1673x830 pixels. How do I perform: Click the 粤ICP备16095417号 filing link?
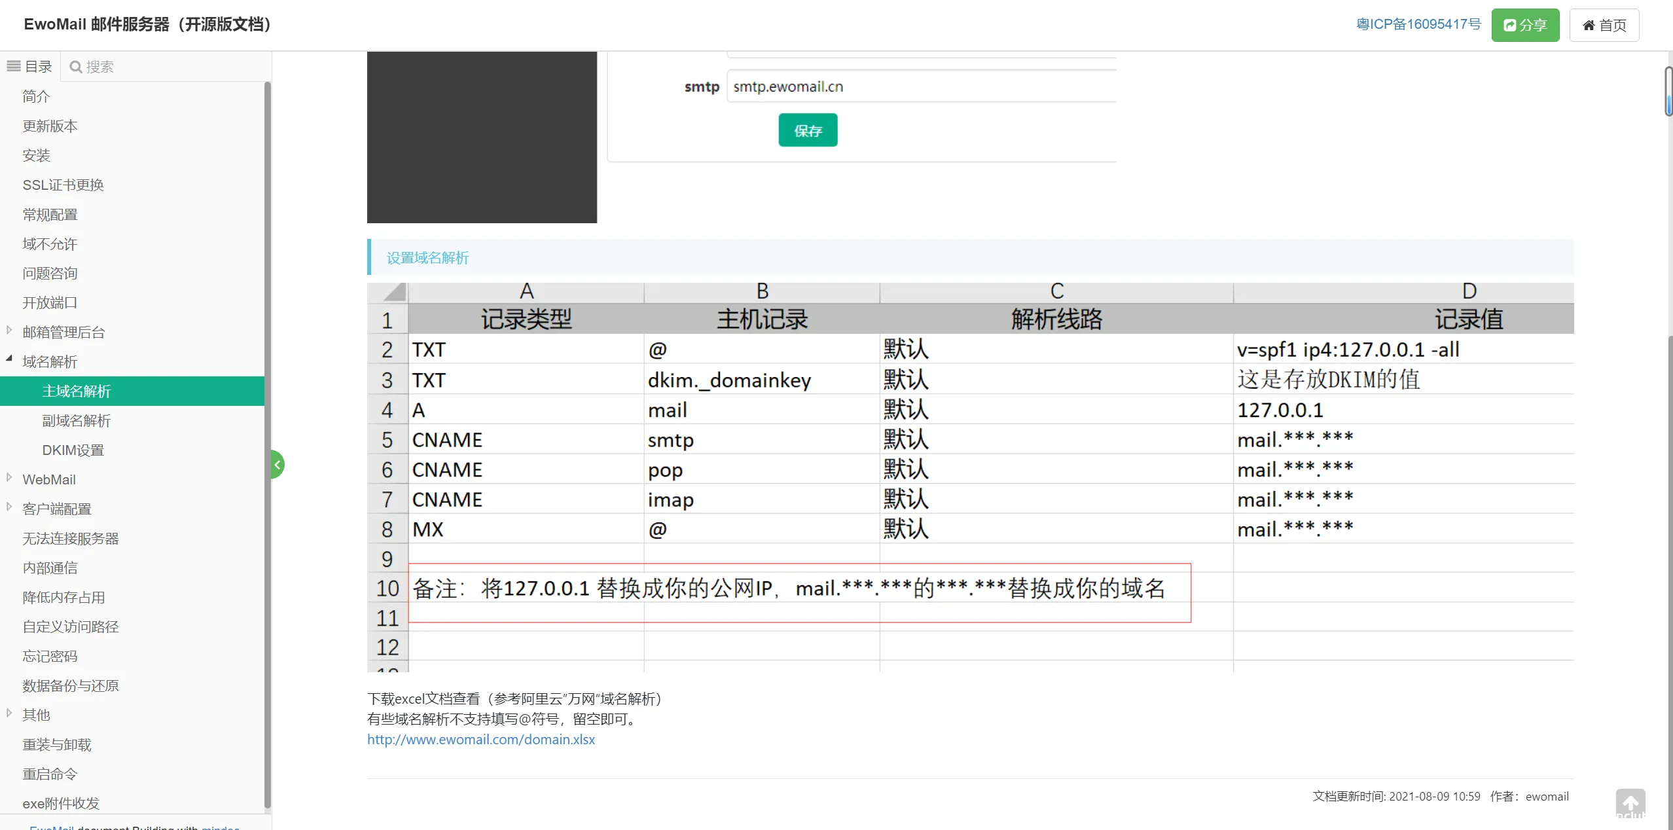1418,24
